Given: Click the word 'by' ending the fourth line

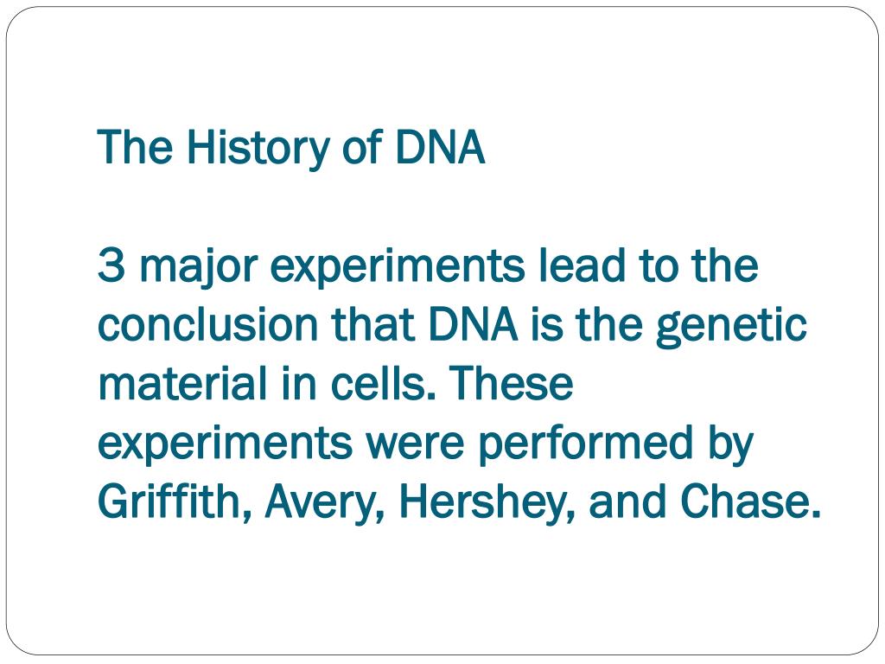Looking at the screenshot, I should coord(732,445).
